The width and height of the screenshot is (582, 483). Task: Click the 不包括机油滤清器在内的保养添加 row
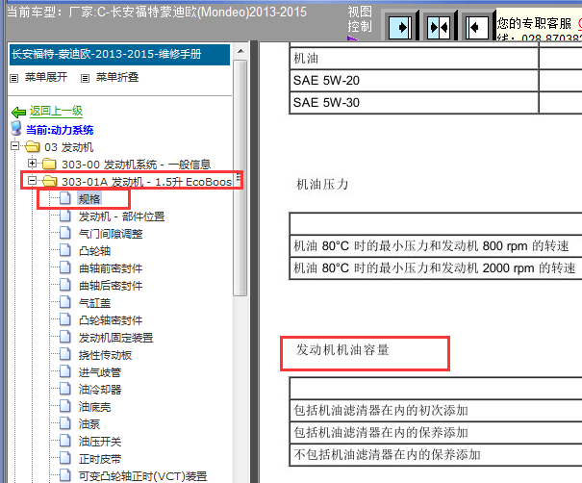click(x=436, y=454)
